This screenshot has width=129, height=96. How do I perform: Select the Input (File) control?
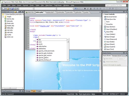click(x=109, y=32)
